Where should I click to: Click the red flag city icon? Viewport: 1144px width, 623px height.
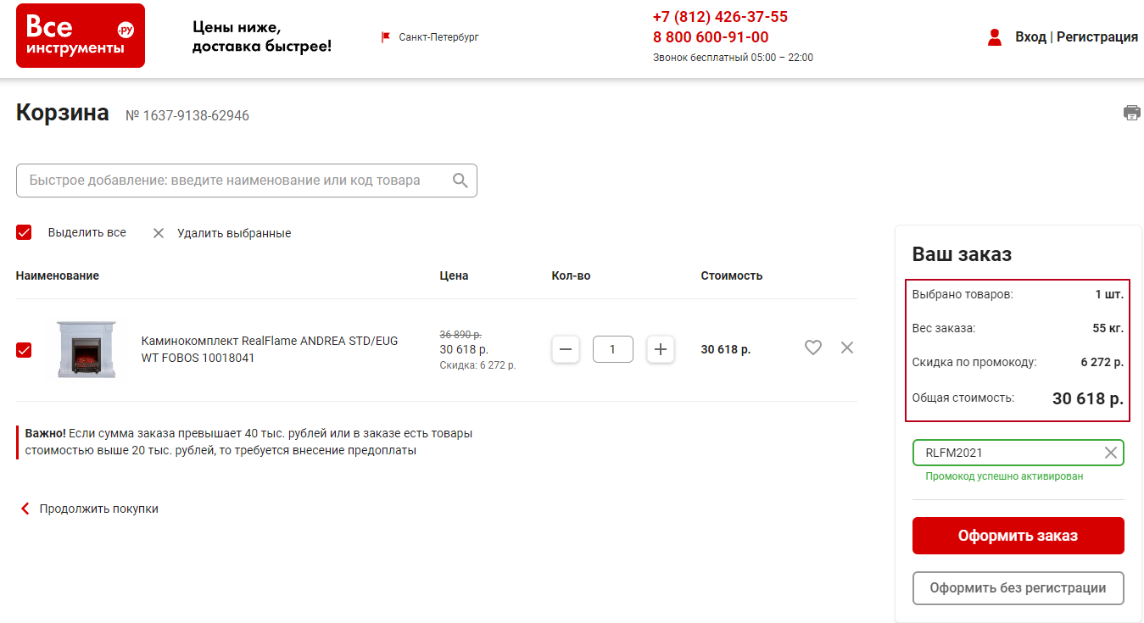[x=386, y=37]
